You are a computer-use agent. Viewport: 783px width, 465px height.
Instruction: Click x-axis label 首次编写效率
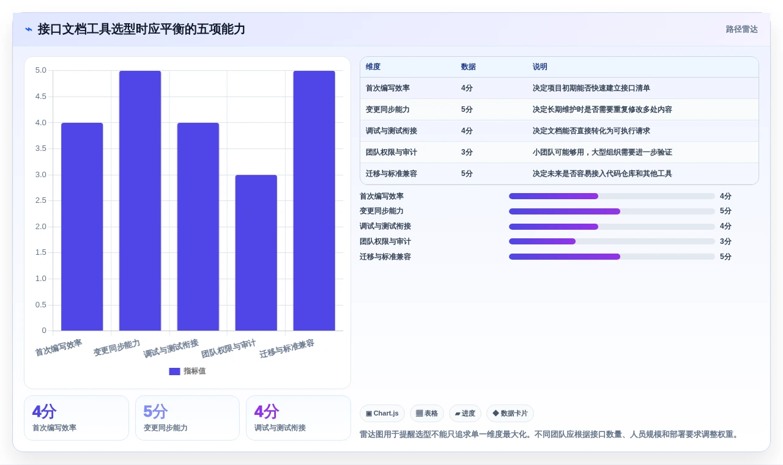pyautogui.click(x=59, y=348)
